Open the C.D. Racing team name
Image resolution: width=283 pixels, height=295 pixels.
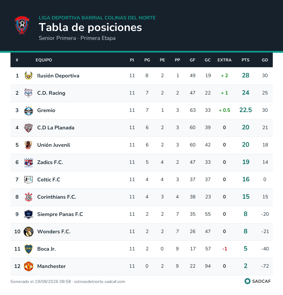coord(51,93)
